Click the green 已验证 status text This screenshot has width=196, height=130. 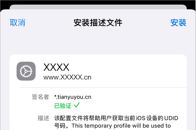63,106
